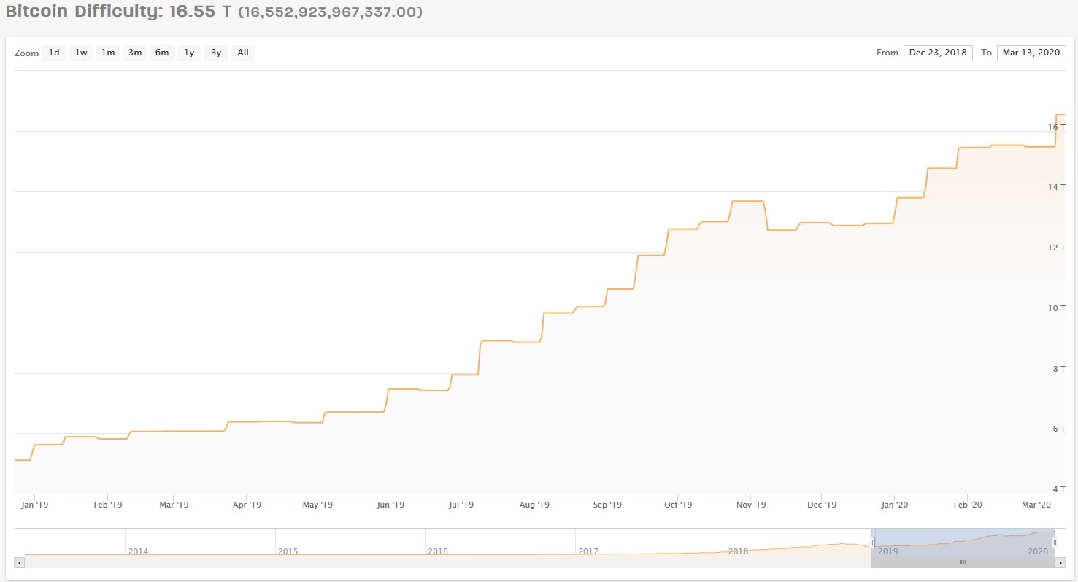Click the Nov '19 axis label
The image size is (1078, 582).
(x=751, y=505)
